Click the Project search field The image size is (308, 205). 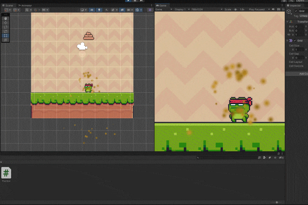[227, 158]
